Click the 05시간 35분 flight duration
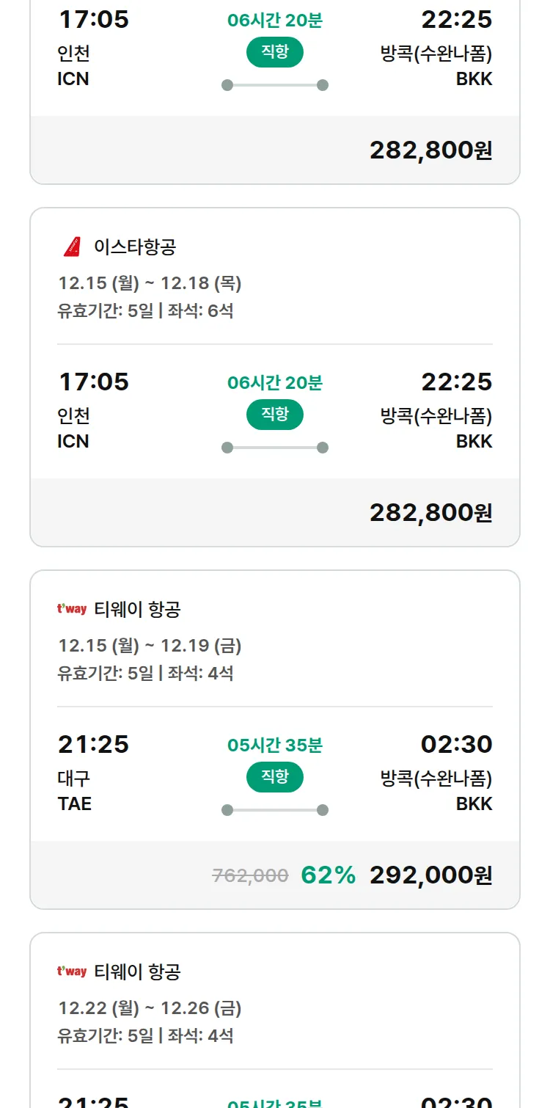The image size is (550, 1108). pyautogui.click(x=274, y=746)
